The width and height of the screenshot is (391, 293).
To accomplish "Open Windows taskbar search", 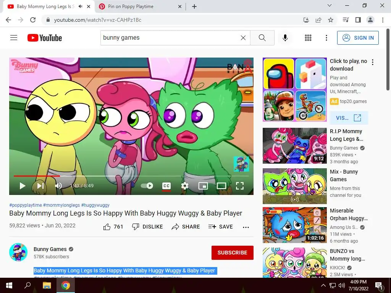I will tap(27, 285).
